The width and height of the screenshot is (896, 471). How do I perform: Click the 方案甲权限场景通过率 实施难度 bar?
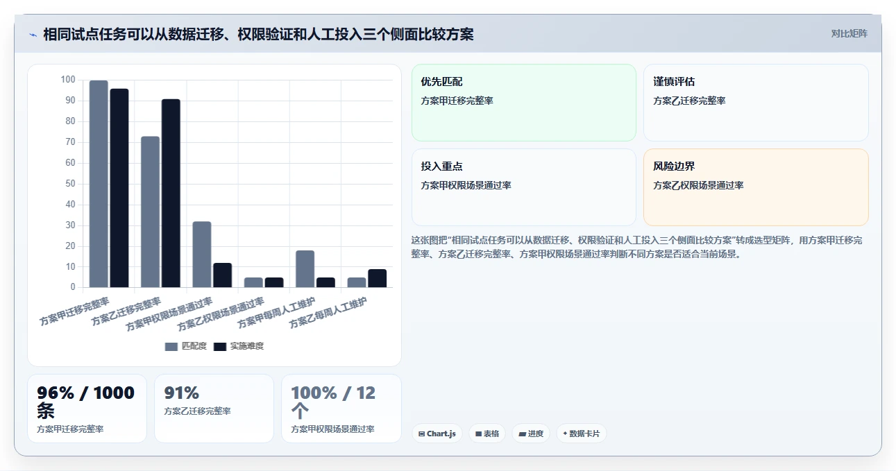(x=223, y=275)
